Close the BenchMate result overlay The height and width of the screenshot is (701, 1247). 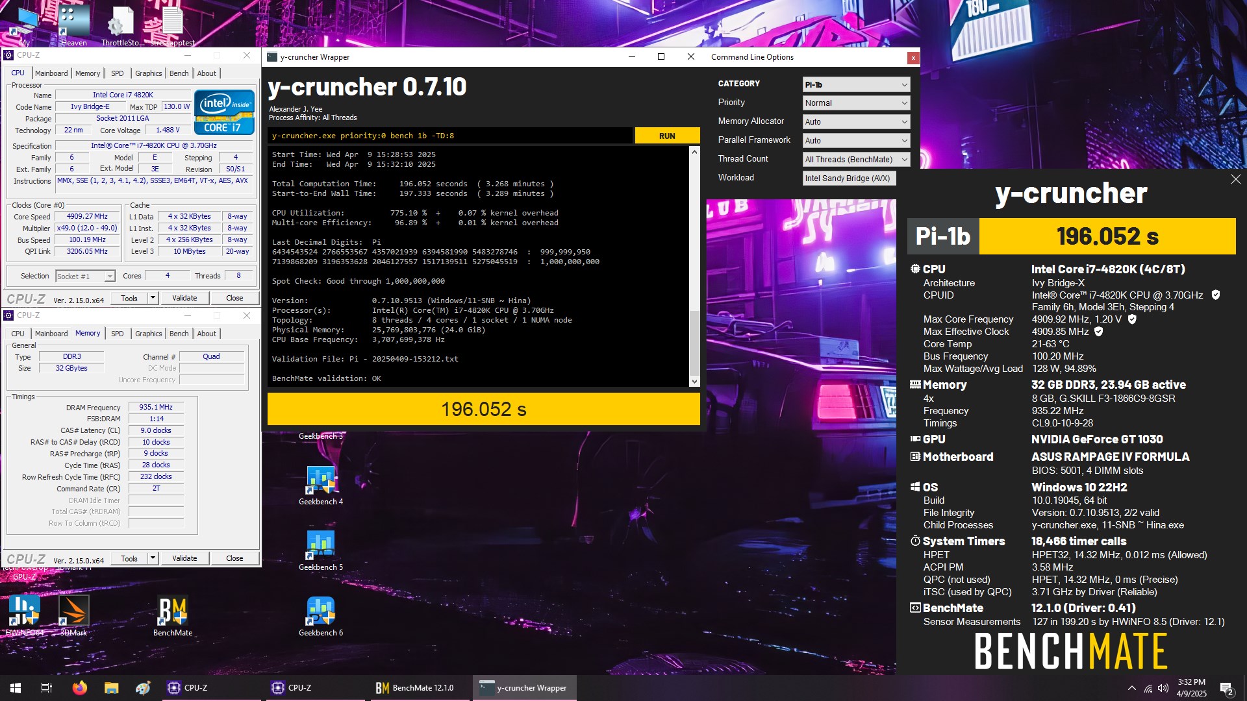pos(1235,179)
